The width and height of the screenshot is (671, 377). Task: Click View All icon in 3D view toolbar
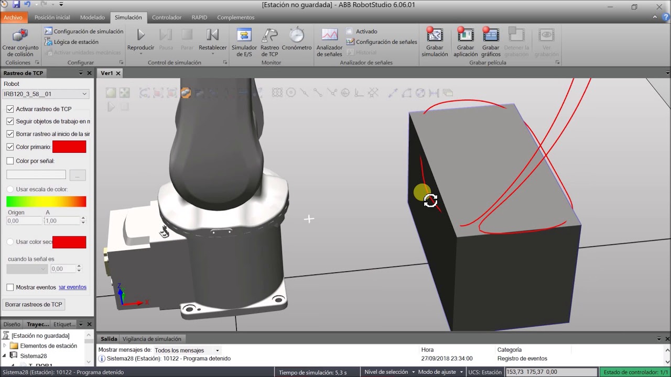(x=111, y=93)
